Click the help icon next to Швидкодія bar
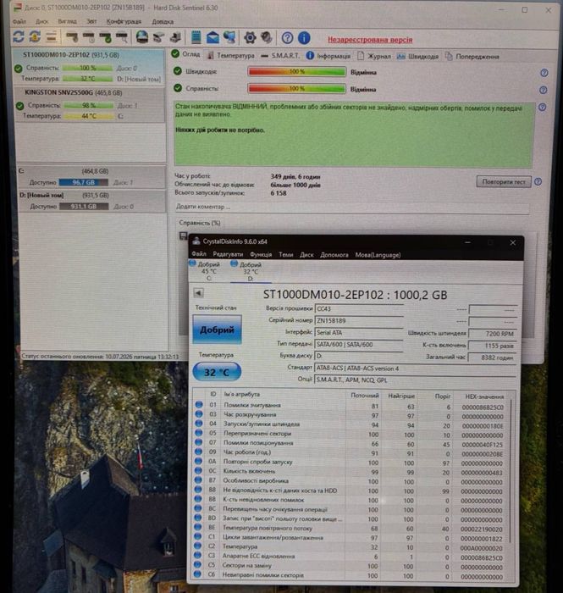 (544, 73)
